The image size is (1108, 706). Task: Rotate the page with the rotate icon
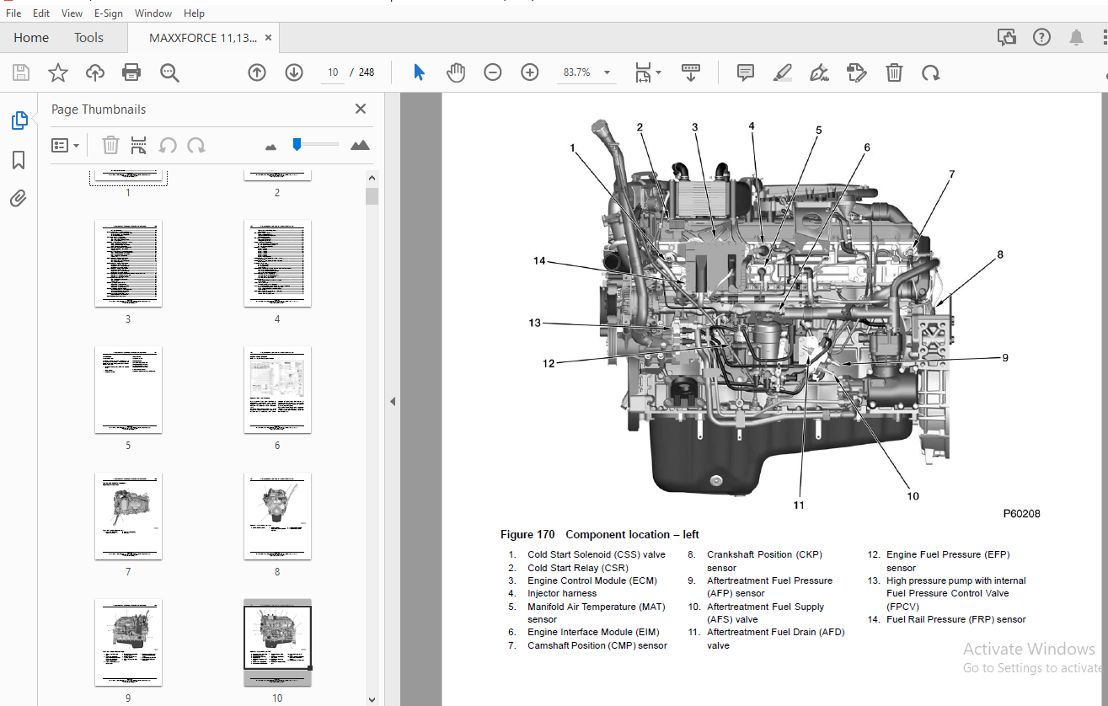coord(931,73)
